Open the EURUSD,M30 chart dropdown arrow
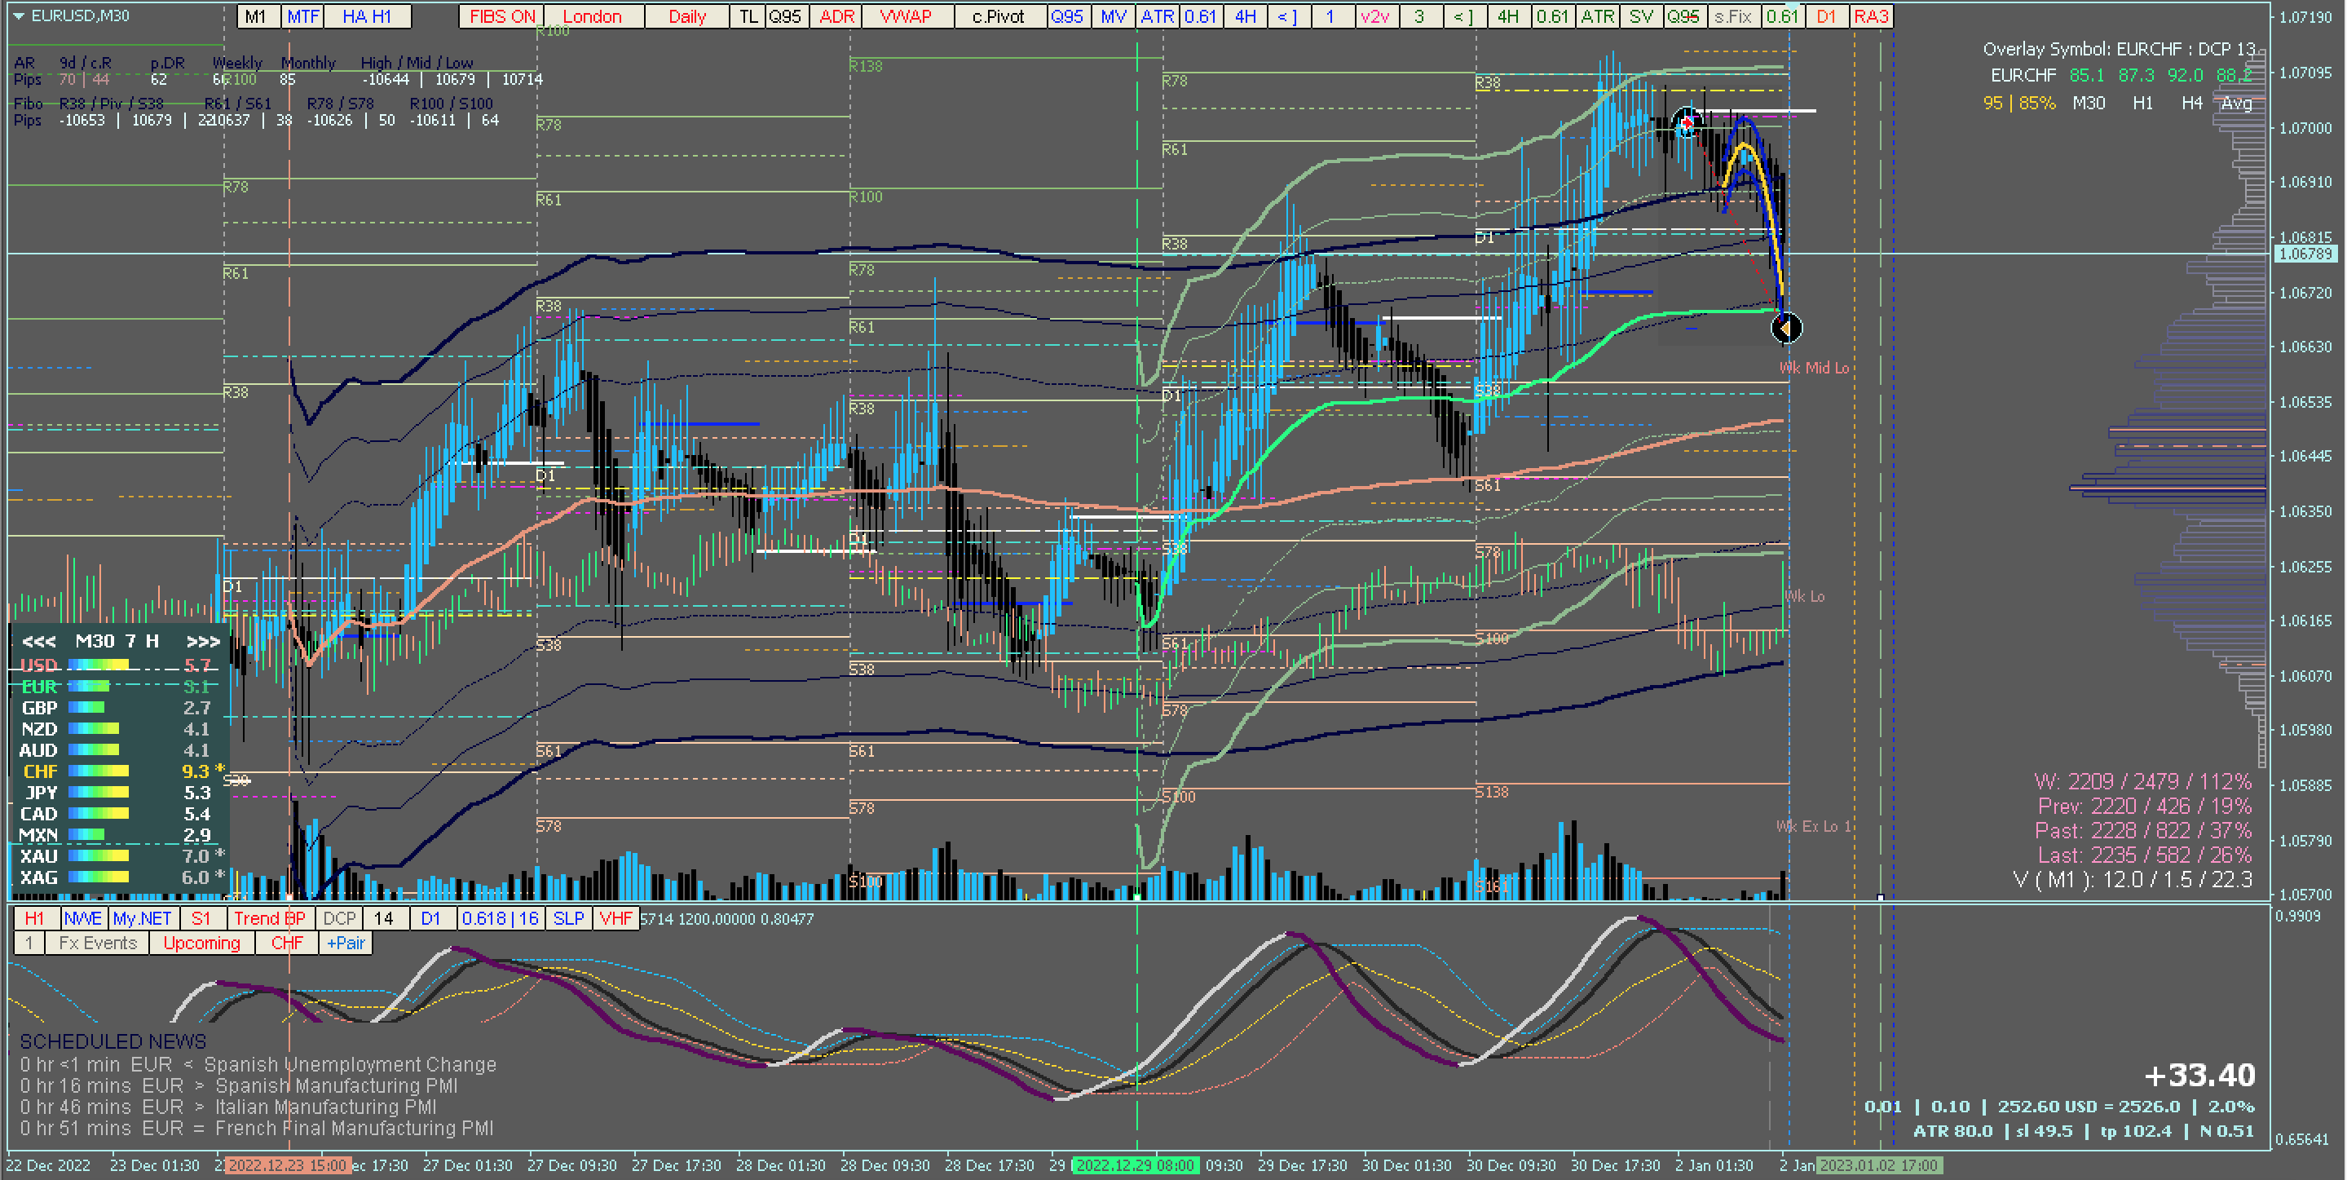2347x1180 pixels. 18,16
